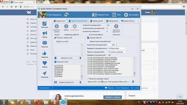The height and width of the screenshot is (105, 187).
Task: Open the Лайкер heart section
Action: click(x=44, y=64)
